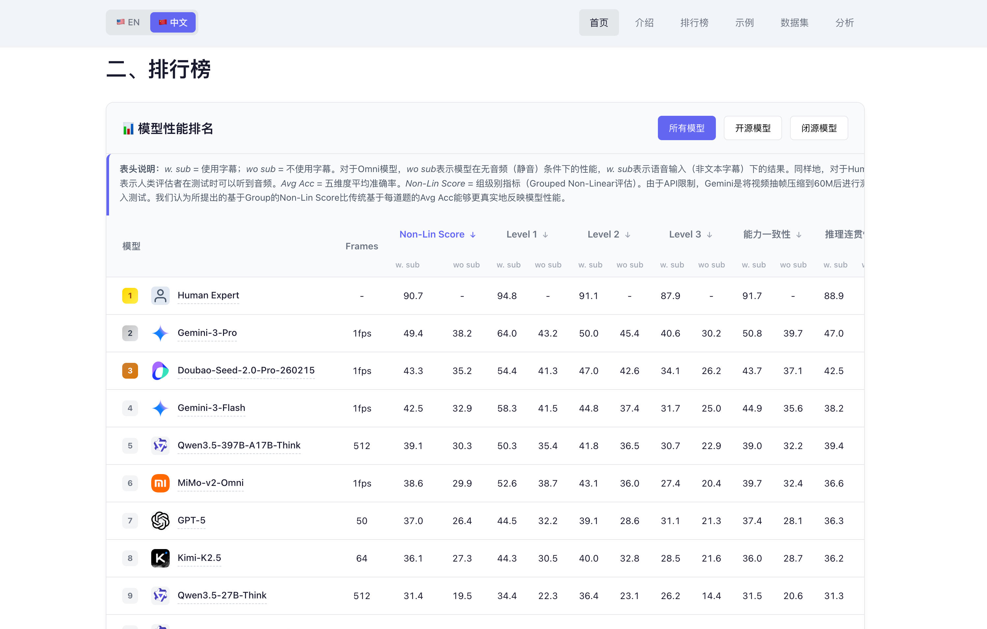Open the 数据集 navigation tab
The height and width of the screenshot is (629, 987).
click(x=794, y=23)
